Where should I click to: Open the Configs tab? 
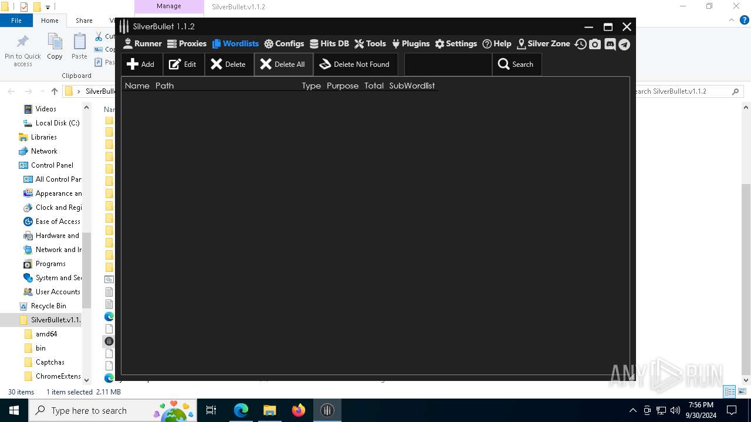click(x=284, y=43)
